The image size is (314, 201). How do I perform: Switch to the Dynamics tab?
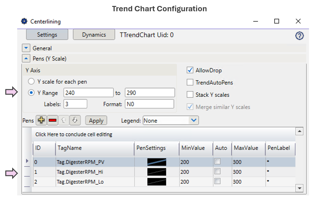[x=94, y=35]
